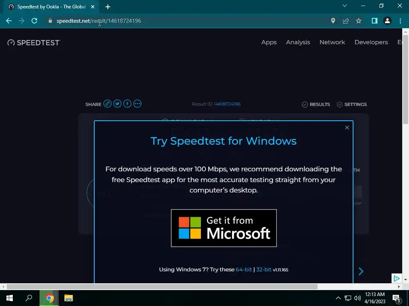Screen dimensions: 409x306
Task: Go back with browser back arrow
Action: click(x=9, y=21)
